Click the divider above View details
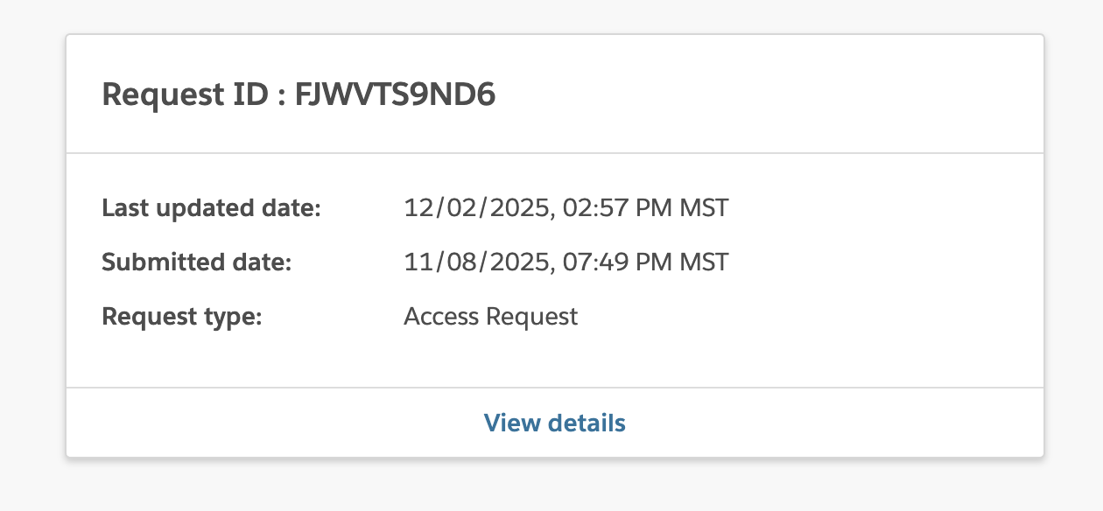Image resolution: width=1103 pixels, height=511 pixels. [x=555, y=388]
